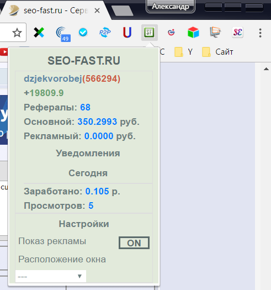Open the Уведомления section
The width and height of the screenshot is (271, 290).
click(88, 154)
